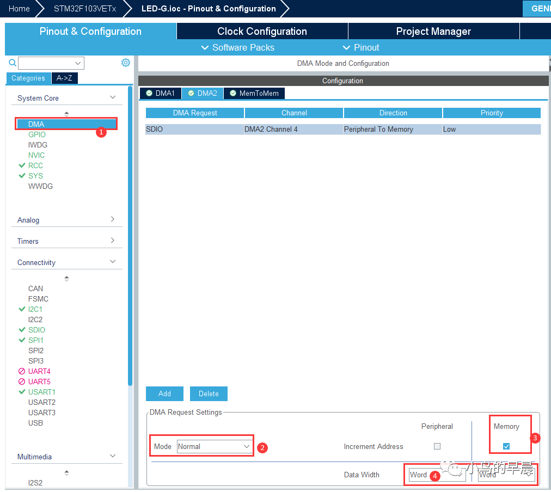Click the DMA1 tab status icon
The height and width of the screenshot is (492, 551).
point(149,93)
